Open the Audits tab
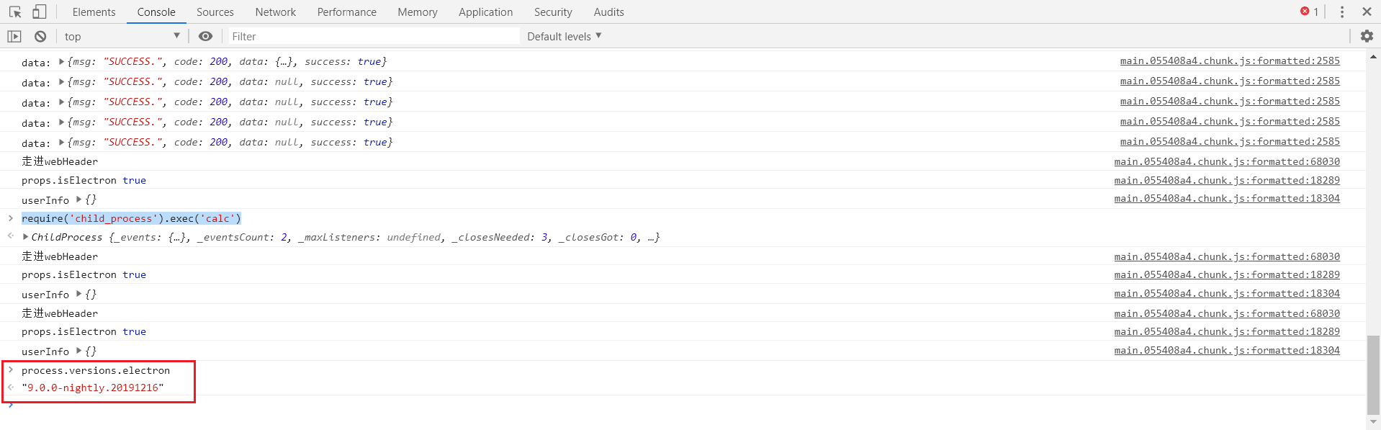This screenshot has height=430, width=1381. tap(609, 12)
